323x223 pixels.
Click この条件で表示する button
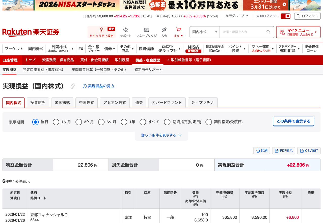293,121
